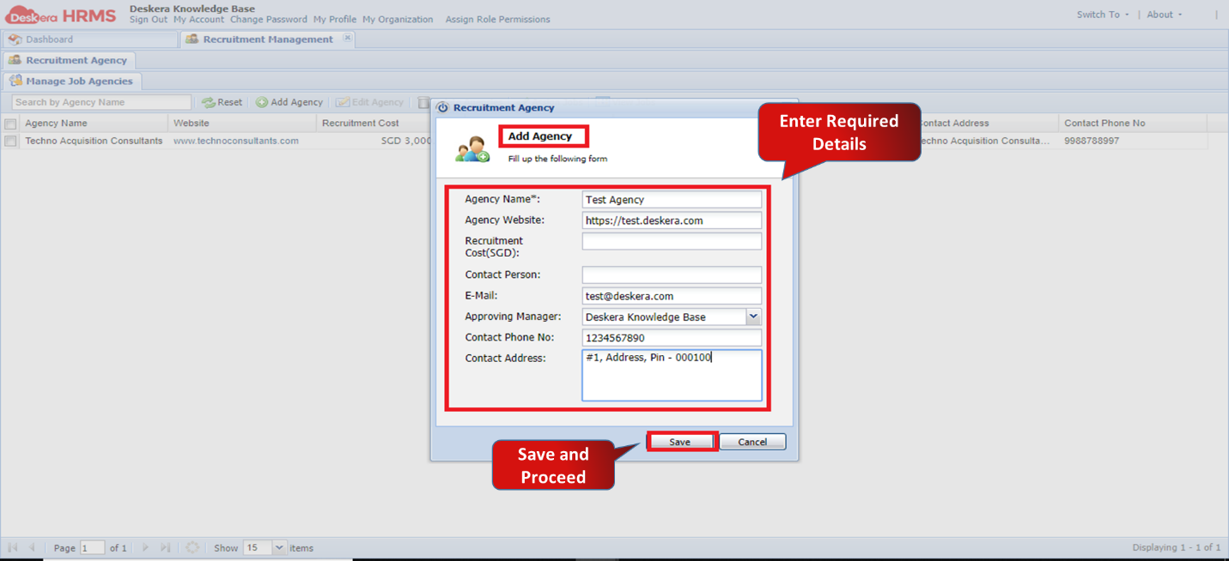Viewport: 1229px width, 561px height.
Task: Sort by Recruitment Cost column header
Action: pyautogui.click(x=374, y=124)
